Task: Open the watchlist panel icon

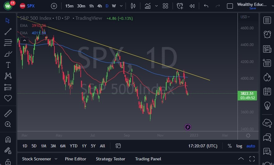Action: (267, 20)
